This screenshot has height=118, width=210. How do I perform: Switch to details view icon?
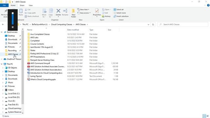point(204,116)
